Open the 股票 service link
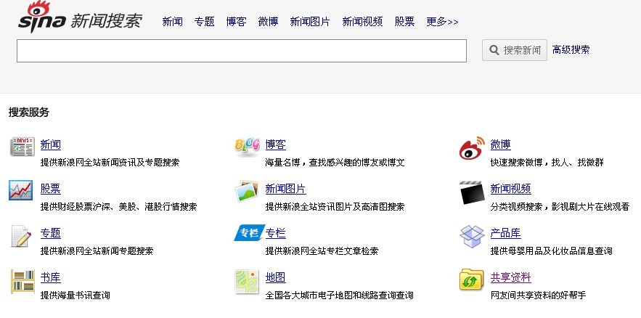This screenshot has height=318, width=641. 51,189
